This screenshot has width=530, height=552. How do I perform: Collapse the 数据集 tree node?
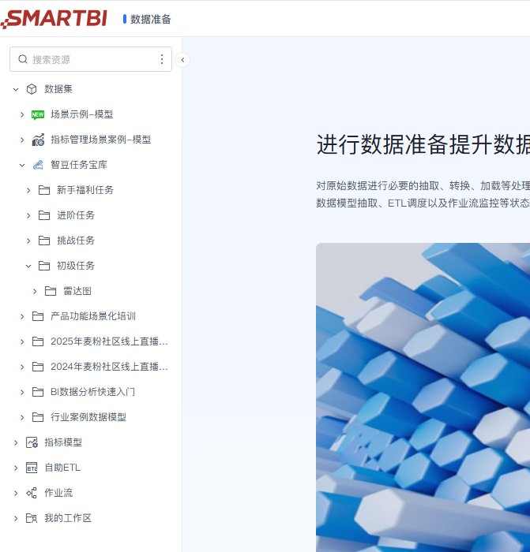pyautogui.click(x=16, y=89)
